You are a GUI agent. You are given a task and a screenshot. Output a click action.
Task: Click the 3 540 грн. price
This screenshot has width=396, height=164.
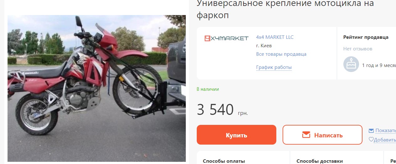(222, 110)
